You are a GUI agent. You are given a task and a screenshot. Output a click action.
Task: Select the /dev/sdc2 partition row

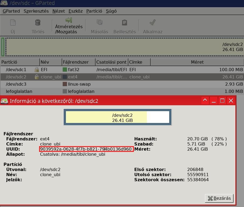[x=122, y=77]
